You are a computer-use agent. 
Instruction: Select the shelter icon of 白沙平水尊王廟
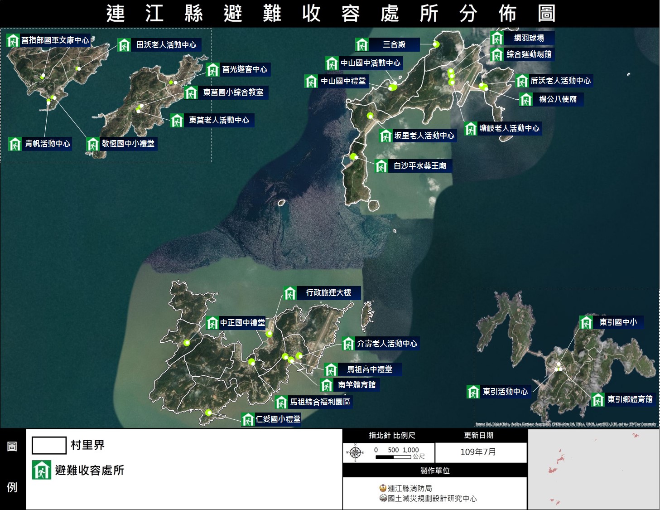pos(381,166)
